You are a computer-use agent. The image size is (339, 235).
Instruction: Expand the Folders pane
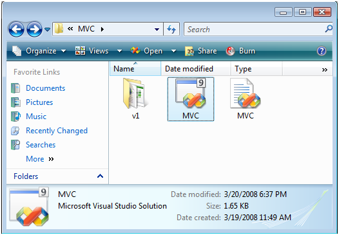(x=57, y=176)
